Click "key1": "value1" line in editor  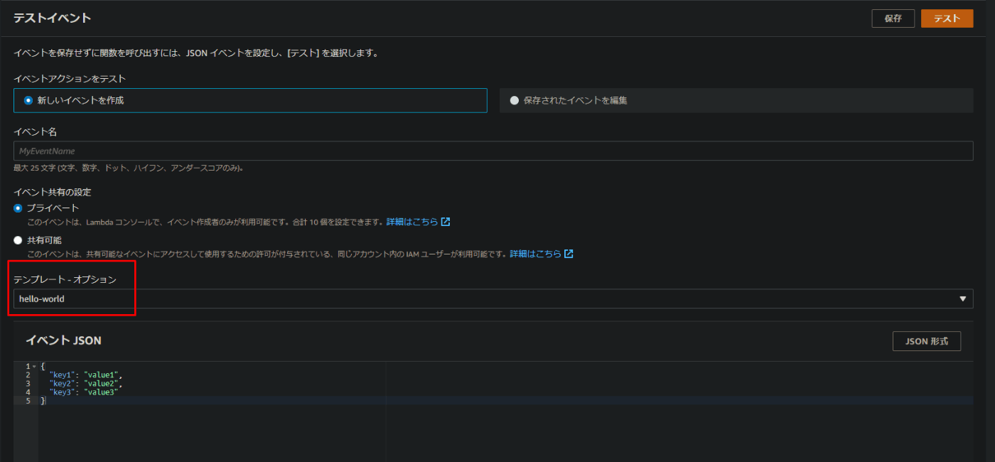(x=86, y=375)
